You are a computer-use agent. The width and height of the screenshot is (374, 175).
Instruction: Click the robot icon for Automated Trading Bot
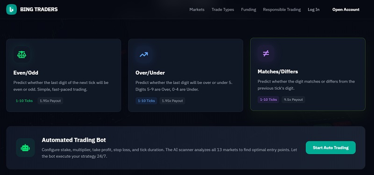(25, 147)
